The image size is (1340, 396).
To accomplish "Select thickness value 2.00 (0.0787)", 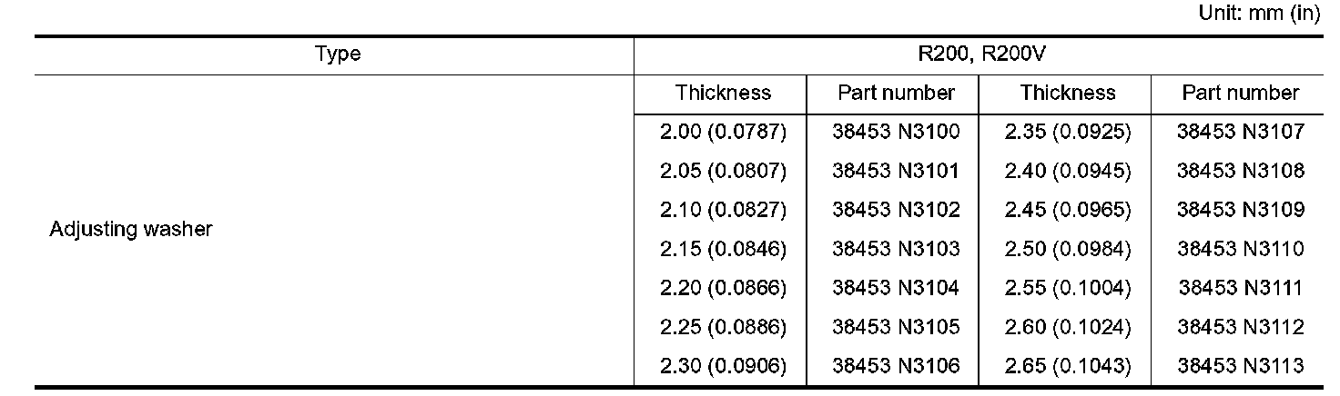I will [723, 133].
